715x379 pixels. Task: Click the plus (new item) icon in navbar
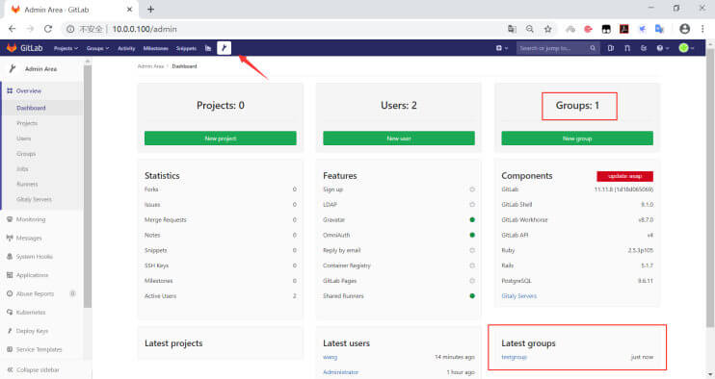pyautogui.click(x=502, y=48)
